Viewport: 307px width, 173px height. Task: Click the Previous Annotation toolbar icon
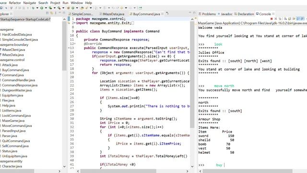pyautogui.click(x=105, y=8)
